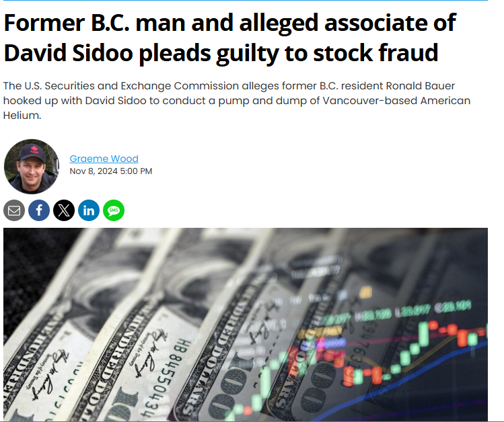Share article via the email envelope icon
This screenshot has height=422, width=504.
point(14,210)
